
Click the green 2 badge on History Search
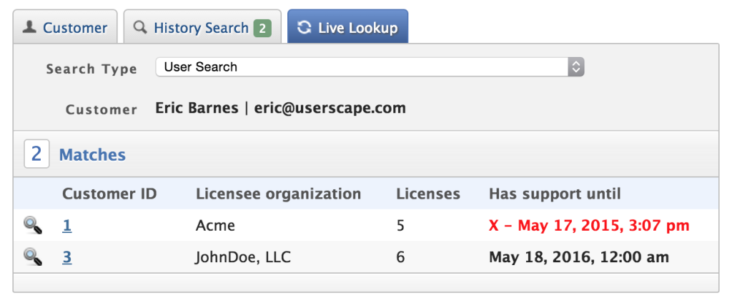point(262,29)
